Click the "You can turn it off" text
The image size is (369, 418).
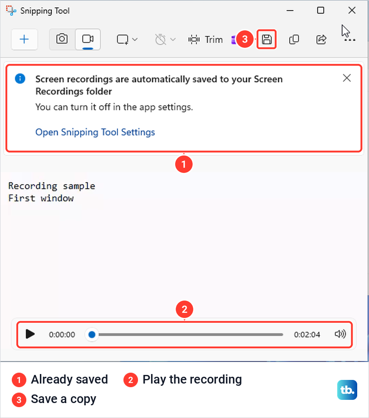click(x=114, y=107)
